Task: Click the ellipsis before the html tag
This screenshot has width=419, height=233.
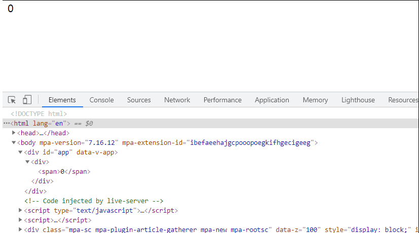Action: pos(7,123)
